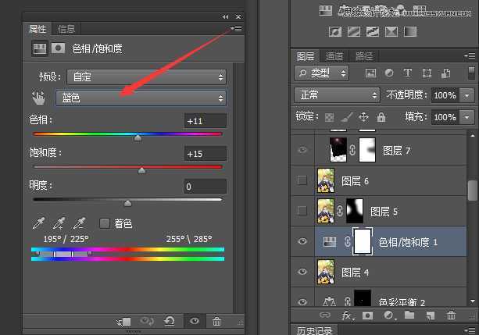Switch to the 信息 tab
479x335 pixels.
(66, 29)
